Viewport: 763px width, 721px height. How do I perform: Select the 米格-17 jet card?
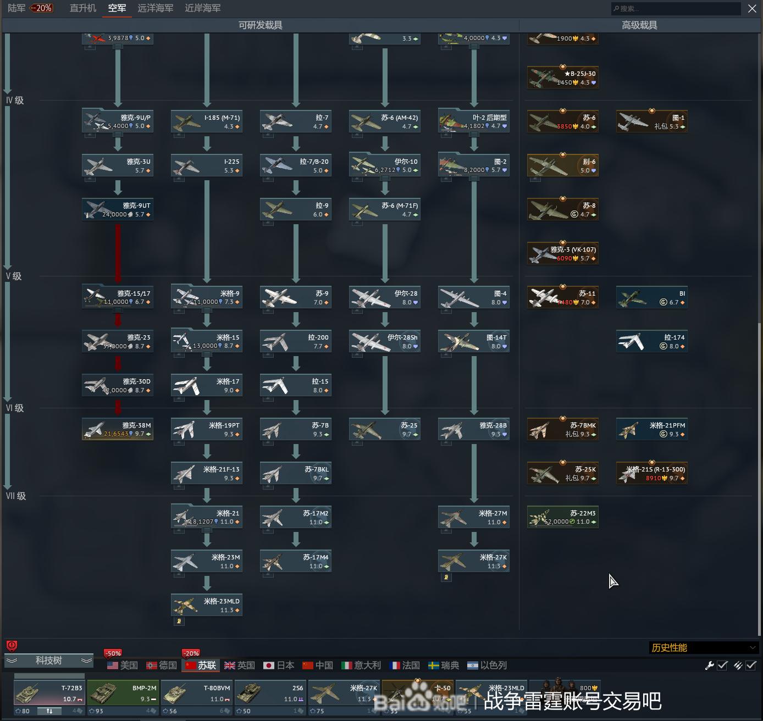(x=207, y=385)
